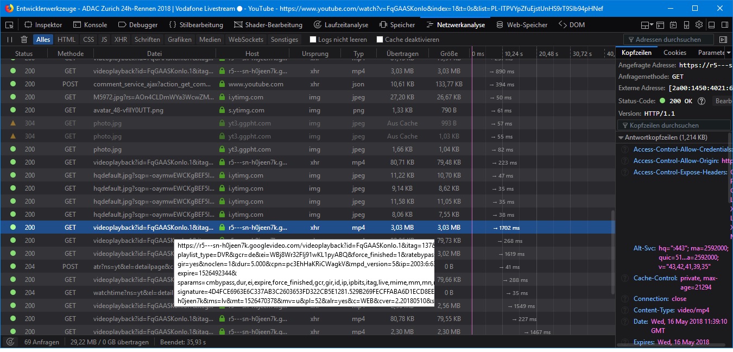The height and width of the screenshot is (352, 733).
Task: Toggle responsive design mode icon
Action: click(686, 25)
